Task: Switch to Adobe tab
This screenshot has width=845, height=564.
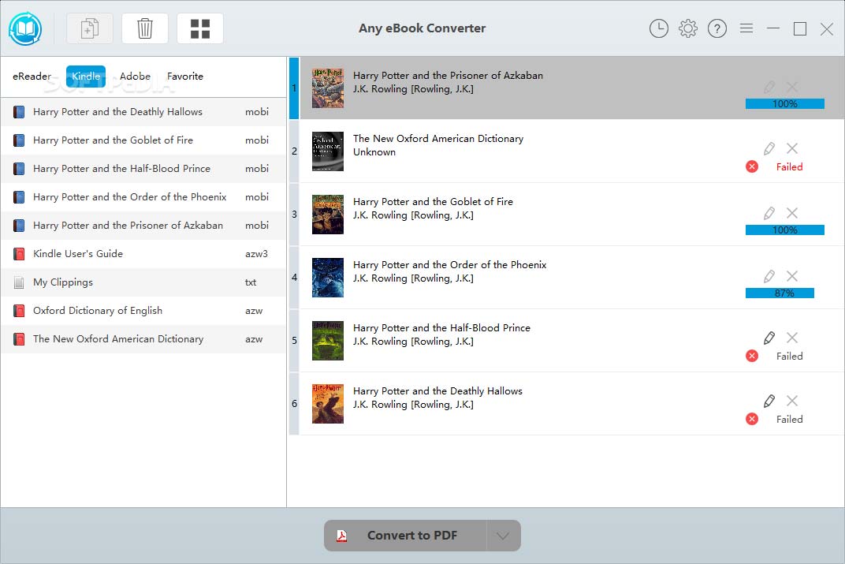Action: (x=135, y=76)
